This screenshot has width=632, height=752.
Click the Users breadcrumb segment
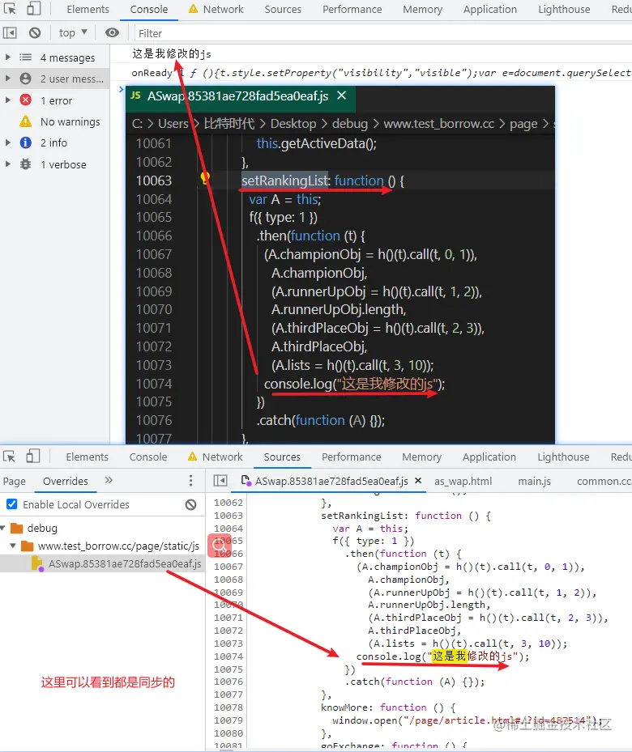point(173,124)
